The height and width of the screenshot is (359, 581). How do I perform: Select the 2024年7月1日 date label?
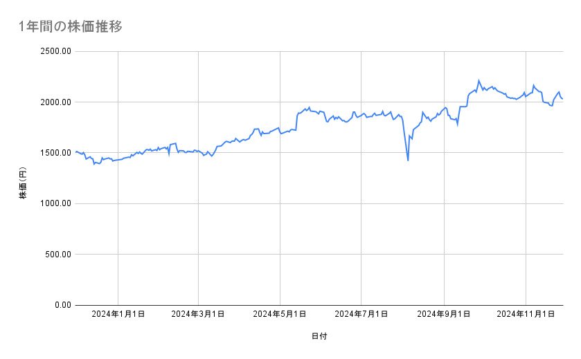coord(361,315)
